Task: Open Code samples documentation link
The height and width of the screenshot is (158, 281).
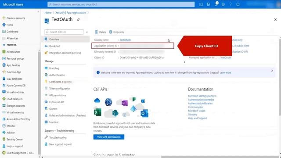Action: pos(195,107)
